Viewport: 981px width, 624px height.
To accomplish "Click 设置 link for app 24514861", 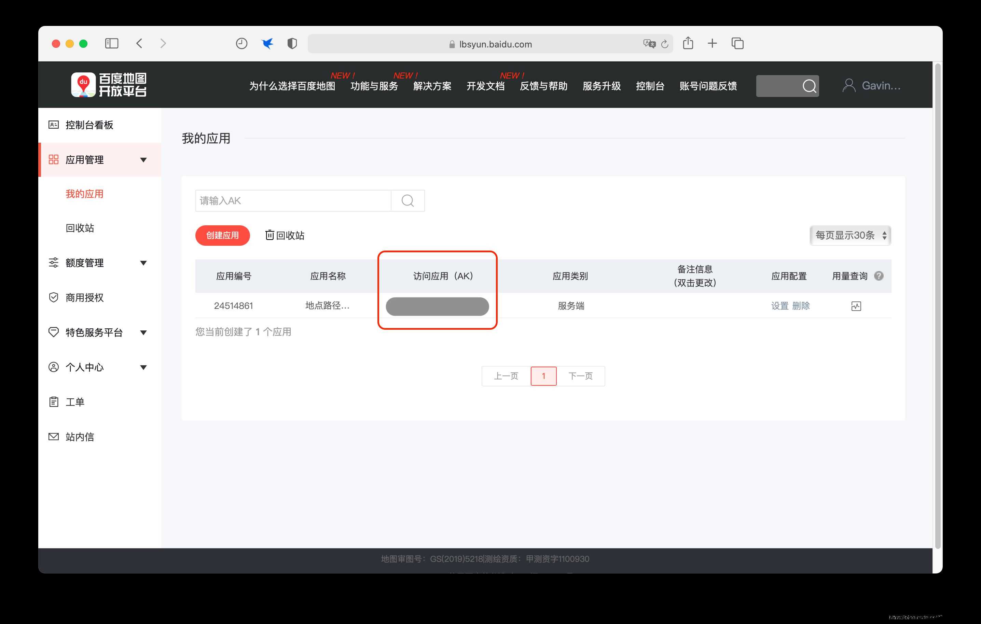I will tap(779, 306).
